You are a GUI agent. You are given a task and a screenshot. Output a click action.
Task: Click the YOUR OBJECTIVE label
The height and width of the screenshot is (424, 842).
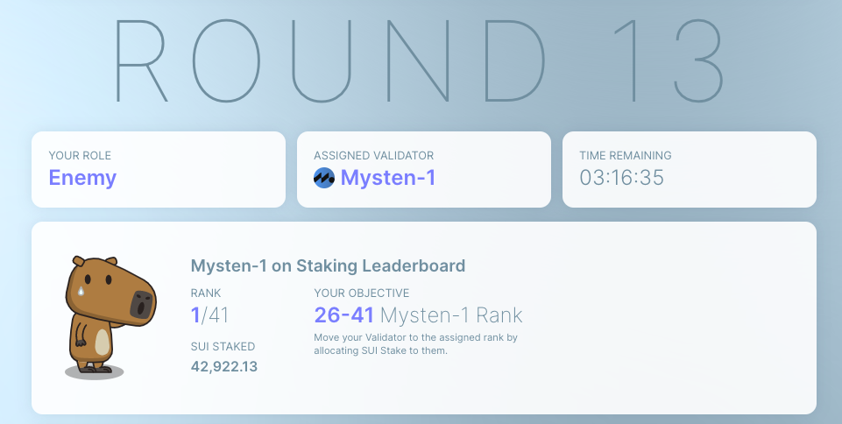pyautogui.click(x=361, y=293)
